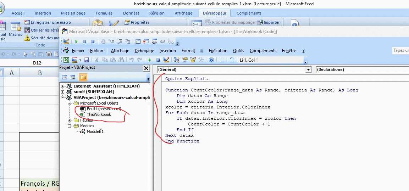Image resolution: width=409 pixels, height=191 pixels.
Task: Click the Excel Name Box showing D12
Action: [x=37, y=63]
